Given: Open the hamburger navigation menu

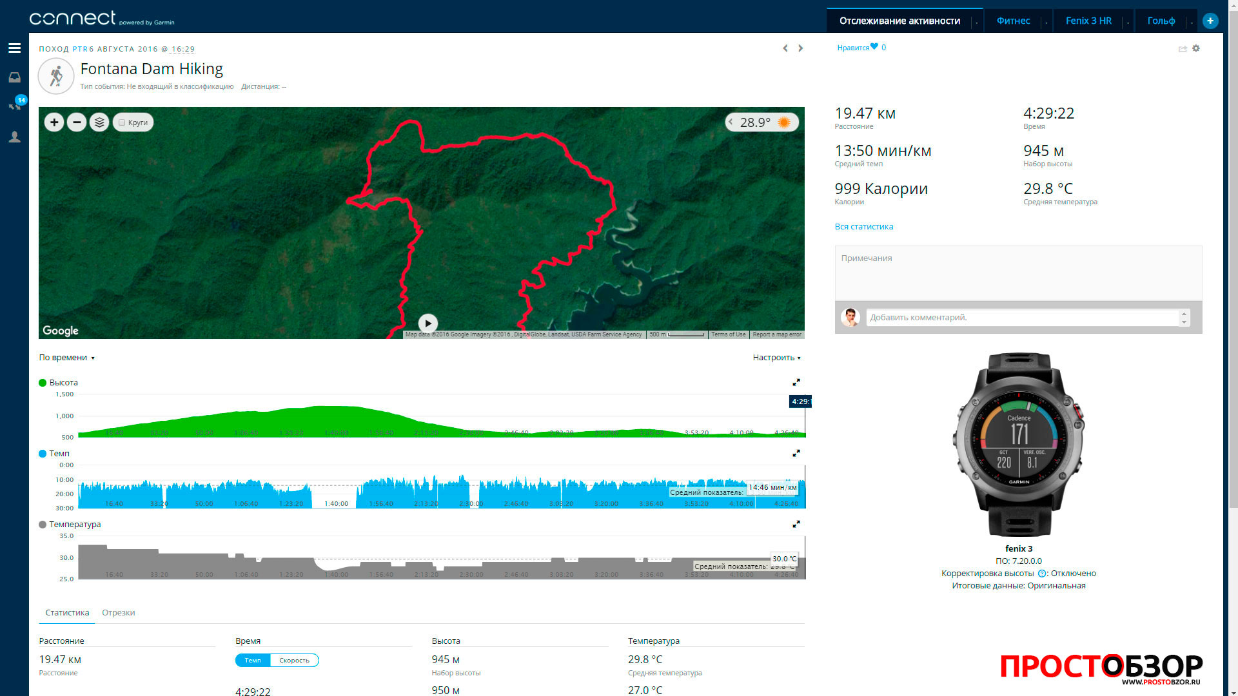Looking at the screenshot, I should 14,48.
